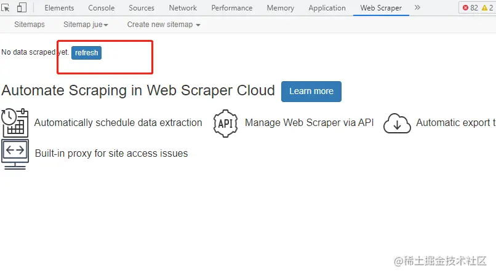Click 'Built-in proxy for site access issues' text

[111, 153]
